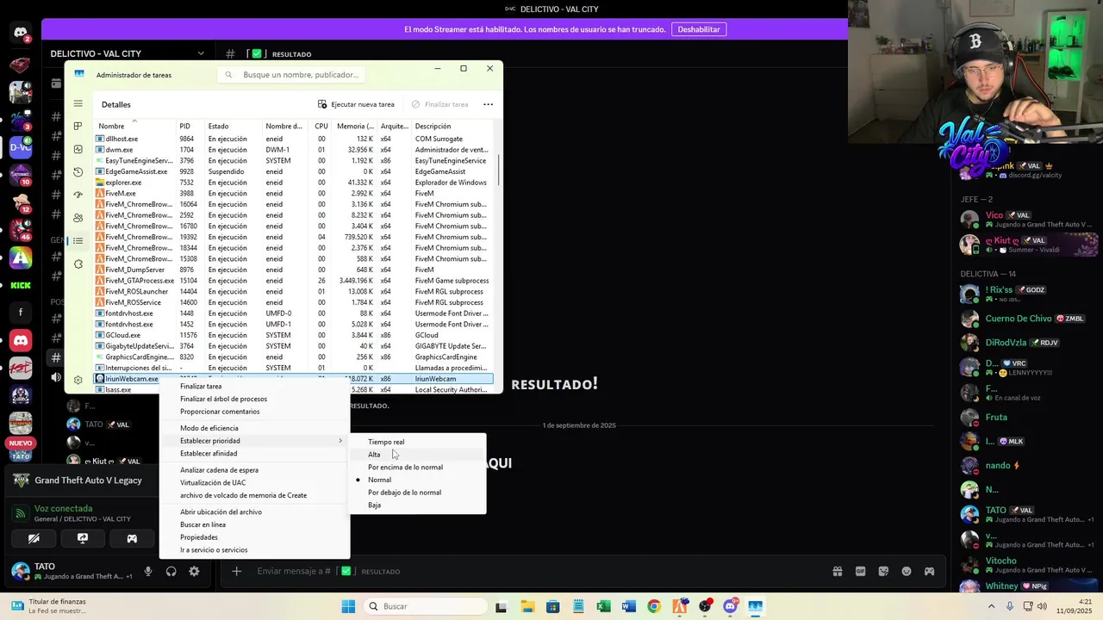Viewport: 1103px width, 620px height.
Task: Open sticker picker in chat bar
Action: pos(883,571)
